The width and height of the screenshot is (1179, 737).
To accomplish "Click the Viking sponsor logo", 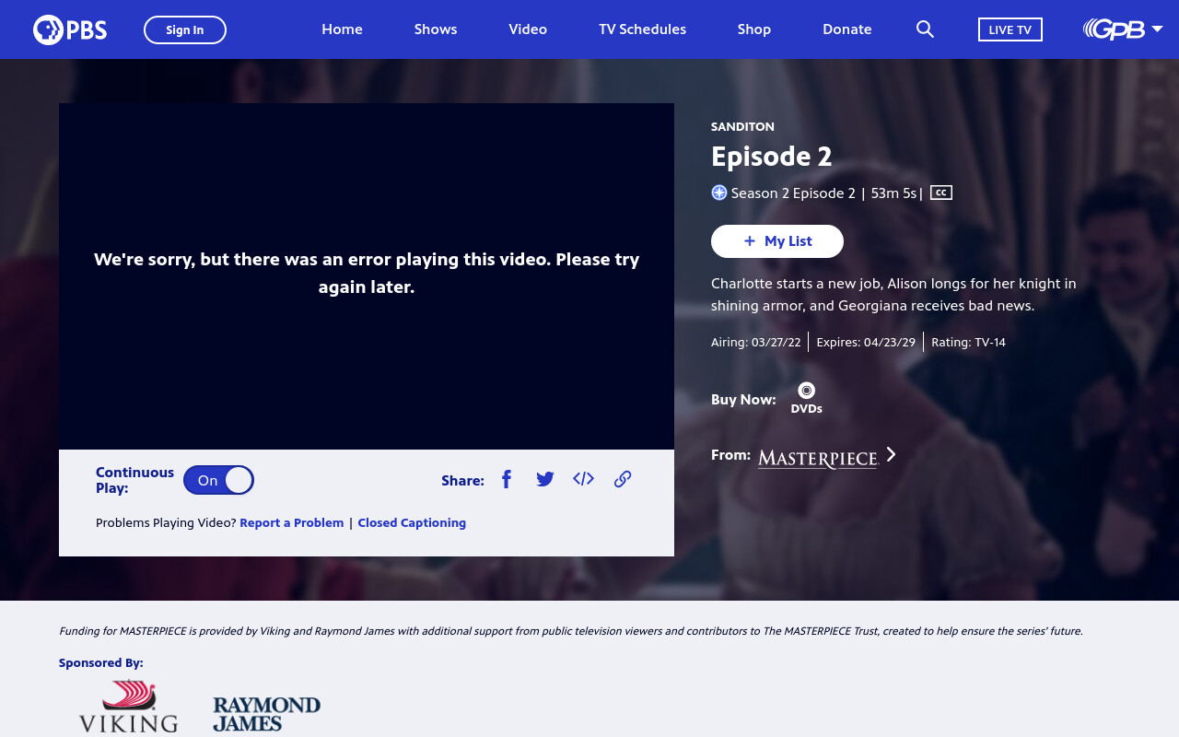I will coord(128,707).
